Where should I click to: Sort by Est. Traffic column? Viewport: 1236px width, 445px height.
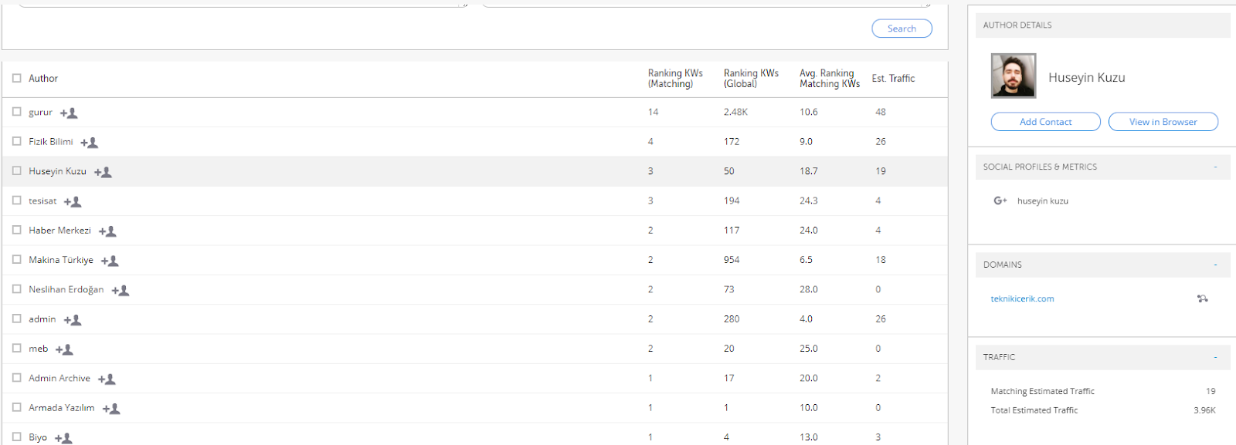tap(893, 79)
